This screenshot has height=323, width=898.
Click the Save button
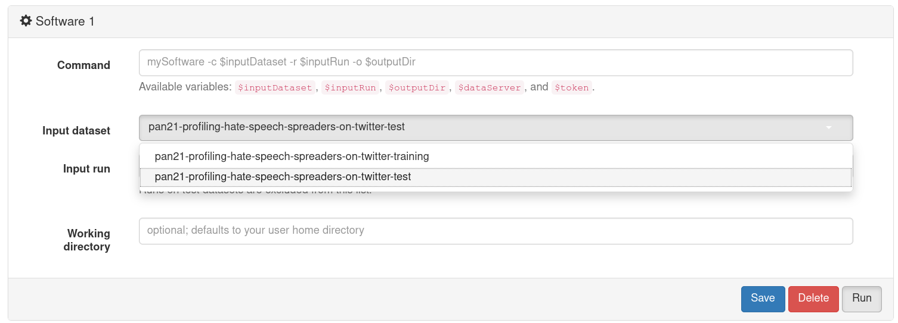click(x=763, y=299)
